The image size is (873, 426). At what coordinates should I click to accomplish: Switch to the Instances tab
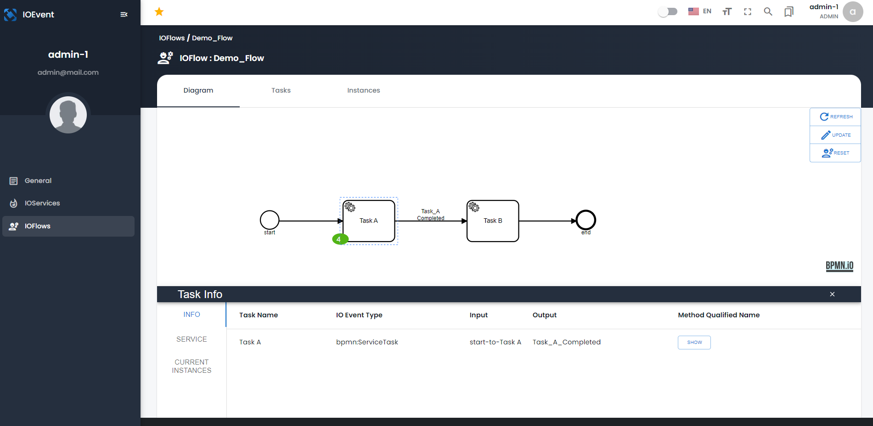[x=363, y=90]
